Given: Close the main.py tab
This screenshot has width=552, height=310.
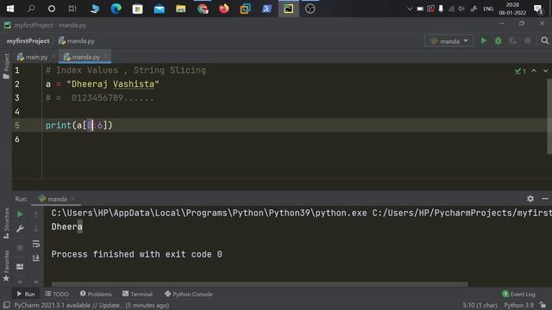Looking at the screenshot, I should pos(53,57).
